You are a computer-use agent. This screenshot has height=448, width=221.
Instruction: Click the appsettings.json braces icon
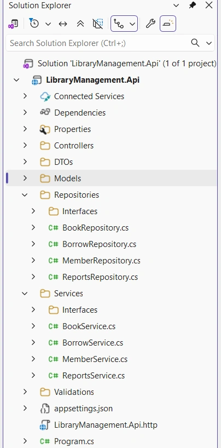[x=45, y=409]
